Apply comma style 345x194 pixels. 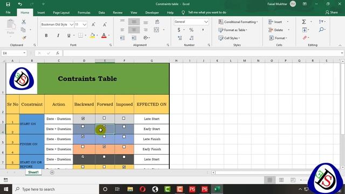(203, 30)
